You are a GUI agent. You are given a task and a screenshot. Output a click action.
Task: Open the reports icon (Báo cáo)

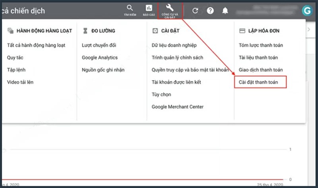(x=149, y=9)
